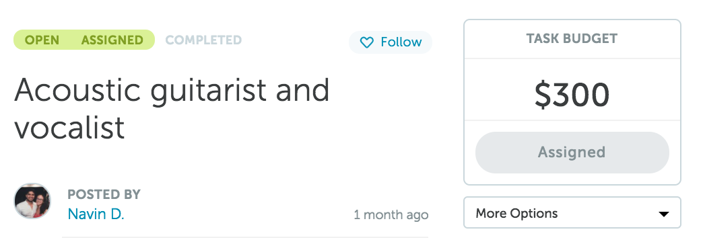Image resolution: width=703 pixels, height=242 pixels.
Task: Open the Navin D. profile link
Action: pyautogui.click(x=96, y=214)
